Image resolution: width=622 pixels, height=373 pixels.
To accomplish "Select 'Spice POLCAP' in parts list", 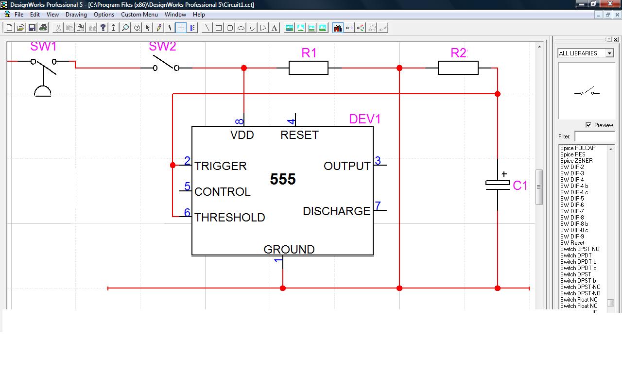I will (x=578, y=148).
